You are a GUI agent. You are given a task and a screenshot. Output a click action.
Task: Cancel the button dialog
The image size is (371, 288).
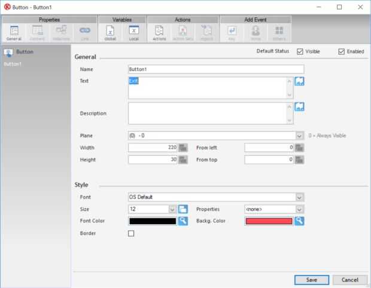point(350,280)
